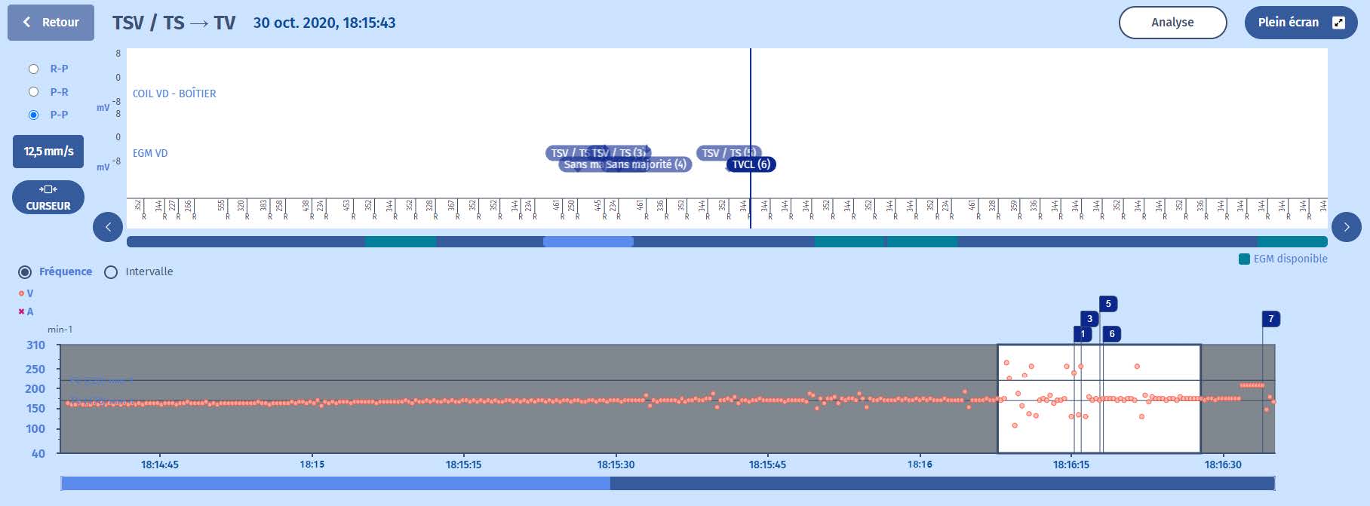Open the 12,5 mm/s sweep speed selector

pos(48,152)
